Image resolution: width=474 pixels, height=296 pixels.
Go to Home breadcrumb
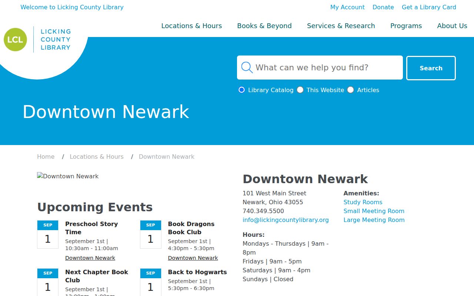point(46,157)
